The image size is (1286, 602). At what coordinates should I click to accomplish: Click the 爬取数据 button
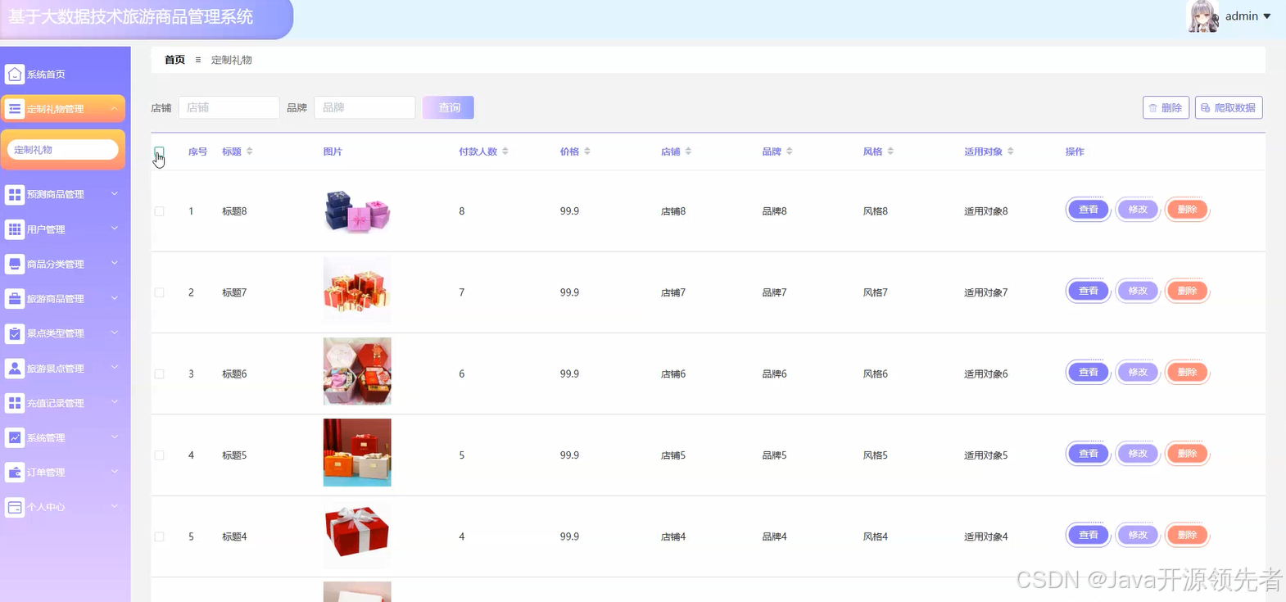pos(1229,107)
